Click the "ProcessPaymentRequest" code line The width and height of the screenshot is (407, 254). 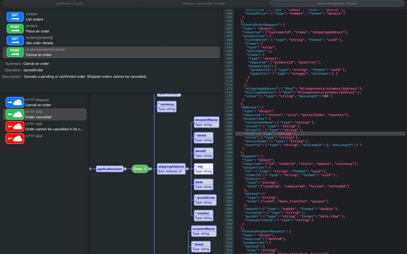(x=266, y=231)
